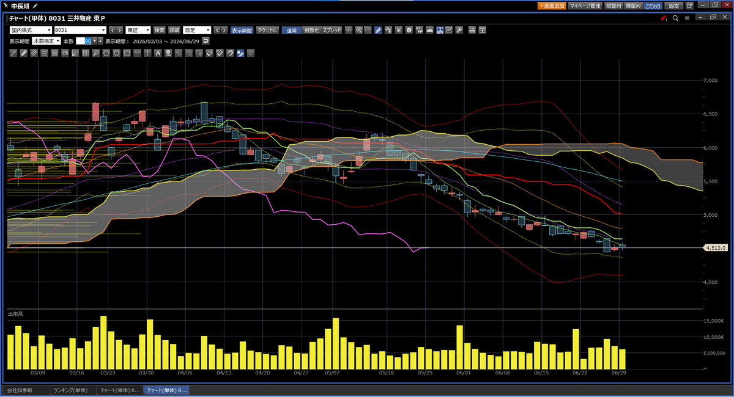This screenshot has width=734, height=397.
Task: Toggle the こだわり layout button
Action: coord(653,5)
